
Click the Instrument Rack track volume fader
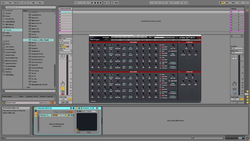tap(69, 61)
